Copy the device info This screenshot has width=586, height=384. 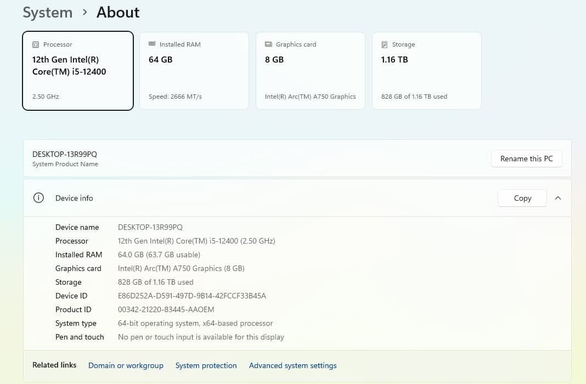(x=522, y=199)
